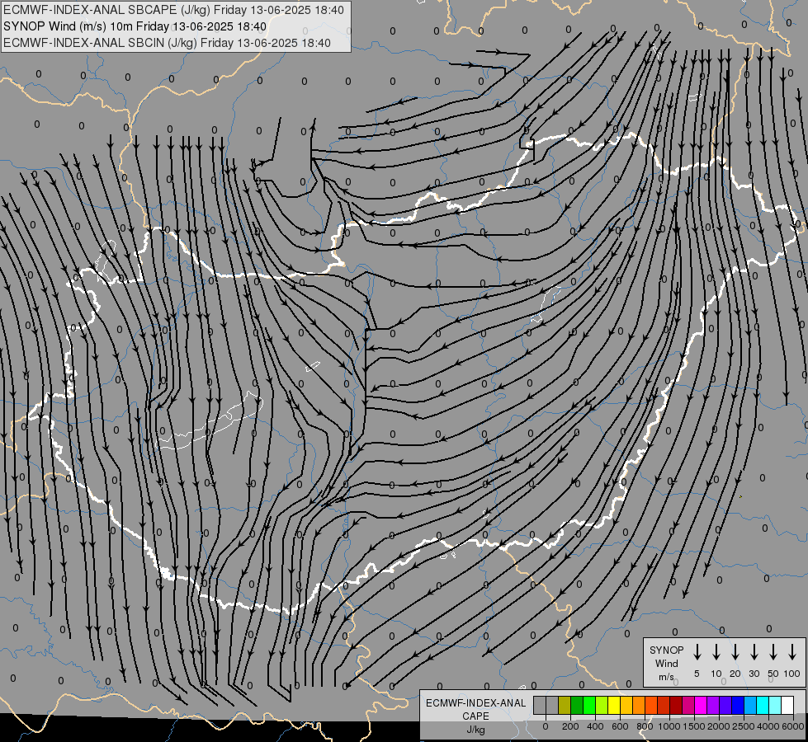Click the '1000' tick label on CAPE scale

click(669, 726)
